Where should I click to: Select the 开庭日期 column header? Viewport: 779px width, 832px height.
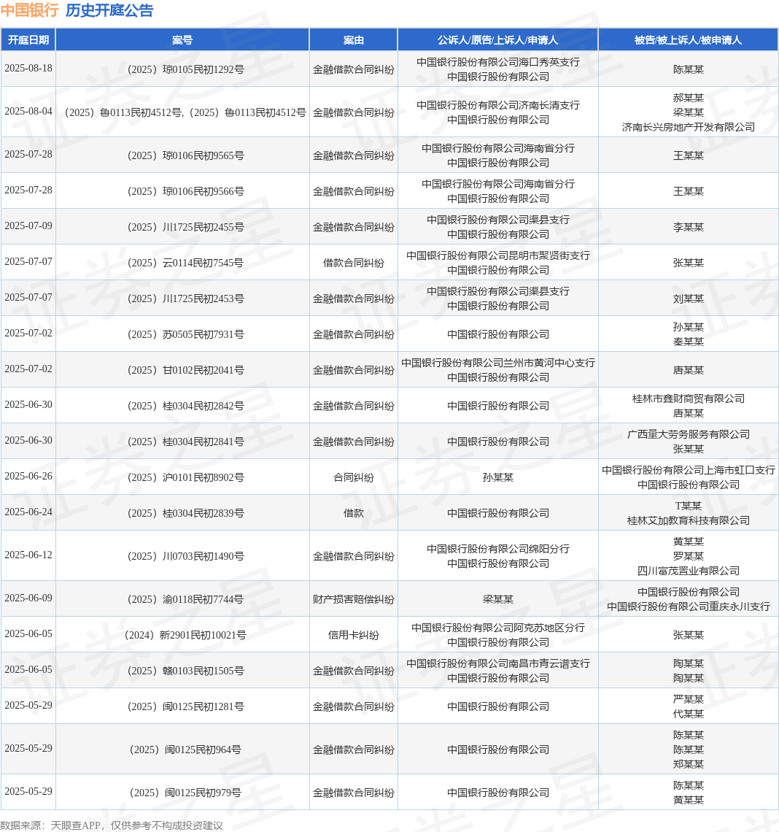(28, 40)
